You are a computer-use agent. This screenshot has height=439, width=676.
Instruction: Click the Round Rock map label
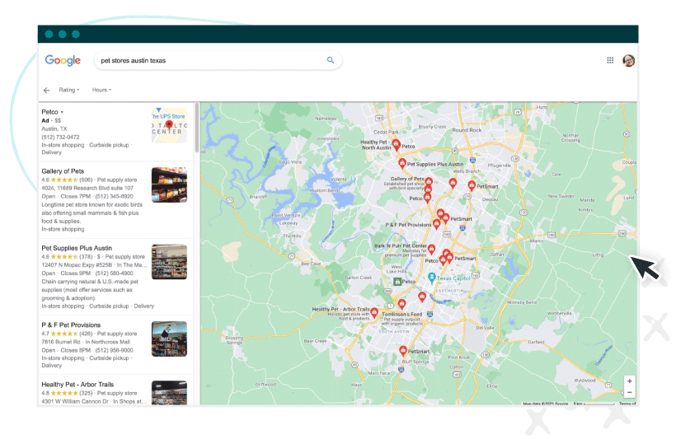pyautogui.click(x=467, y=129)
